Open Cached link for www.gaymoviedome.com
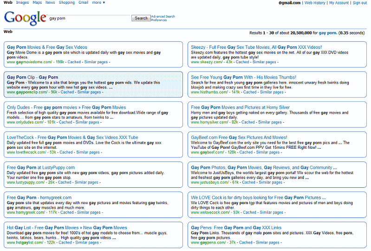 click(x=74, y=62)
